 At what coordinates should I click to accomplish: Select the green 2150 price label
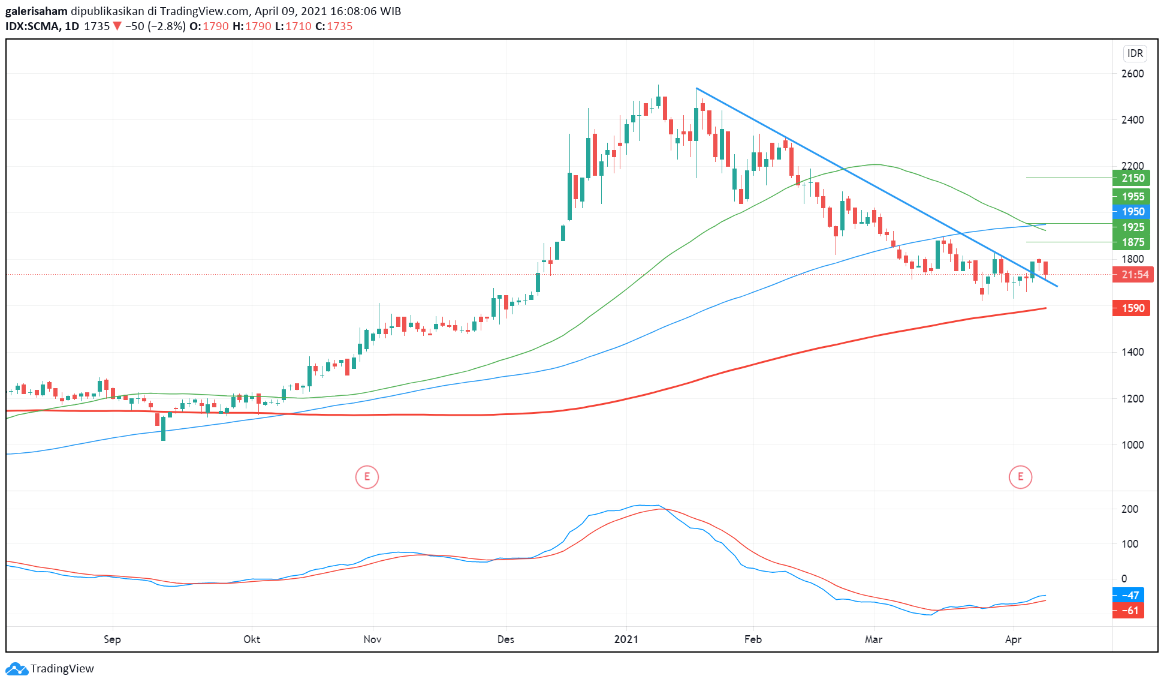pyautogui.click(x=1132, y=178)
